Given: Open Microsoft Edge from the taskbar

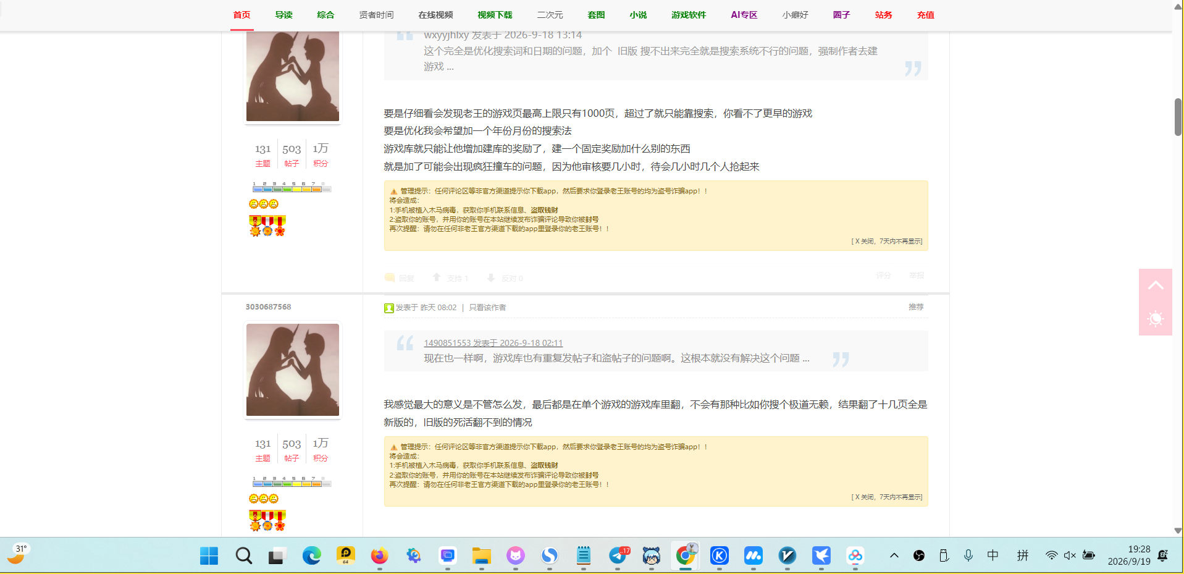Looking at the screenshot, I should [311, 555].
